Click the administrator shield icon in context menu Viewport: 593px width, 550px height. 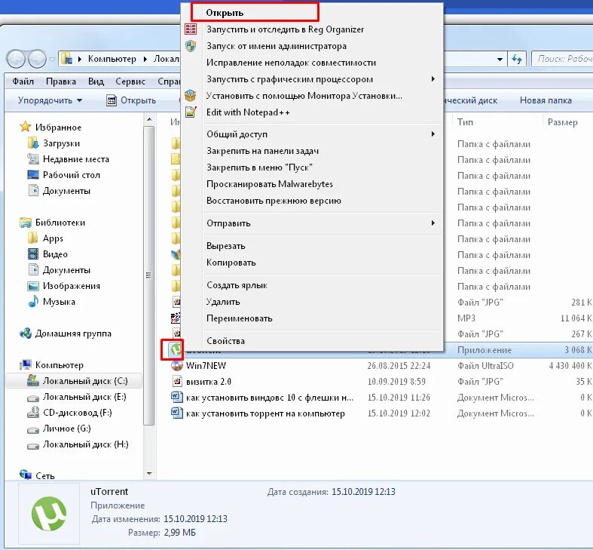coord(191,46)
